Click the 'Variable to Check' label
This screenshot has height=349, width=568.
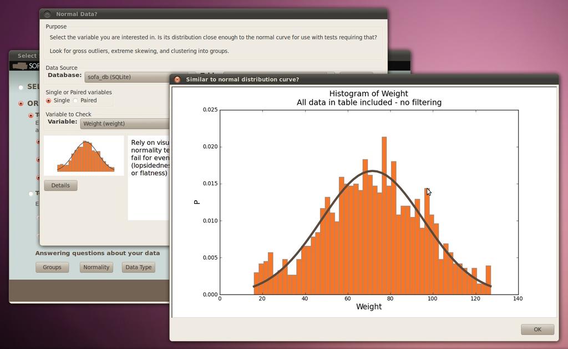(x=68, y=114)
